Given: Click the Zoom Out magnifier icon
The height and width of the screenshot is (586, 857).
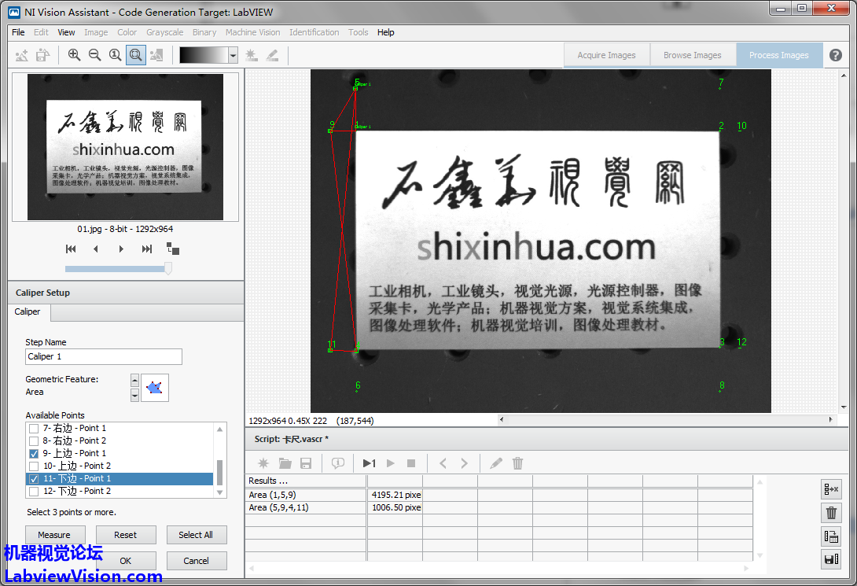Looking at the screenshot, I should pos(94,55).
